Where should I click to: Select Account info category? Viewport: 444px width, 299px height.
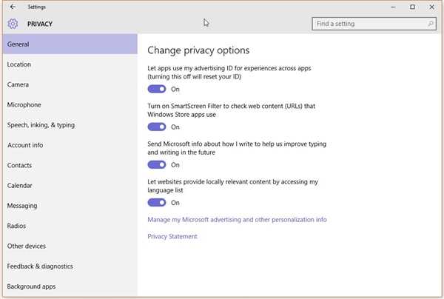25,145
